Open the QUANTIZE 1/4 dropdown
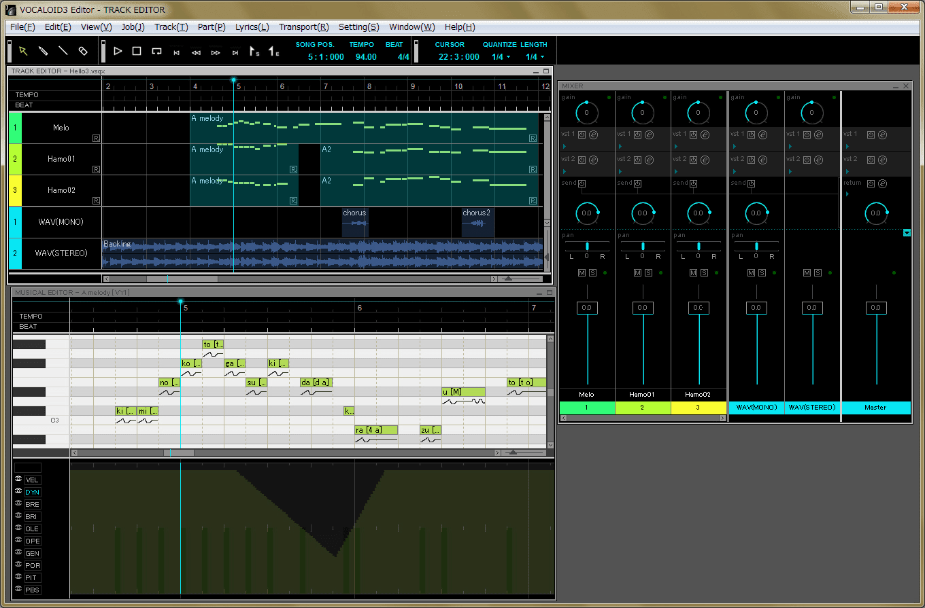 pos(501,57)
